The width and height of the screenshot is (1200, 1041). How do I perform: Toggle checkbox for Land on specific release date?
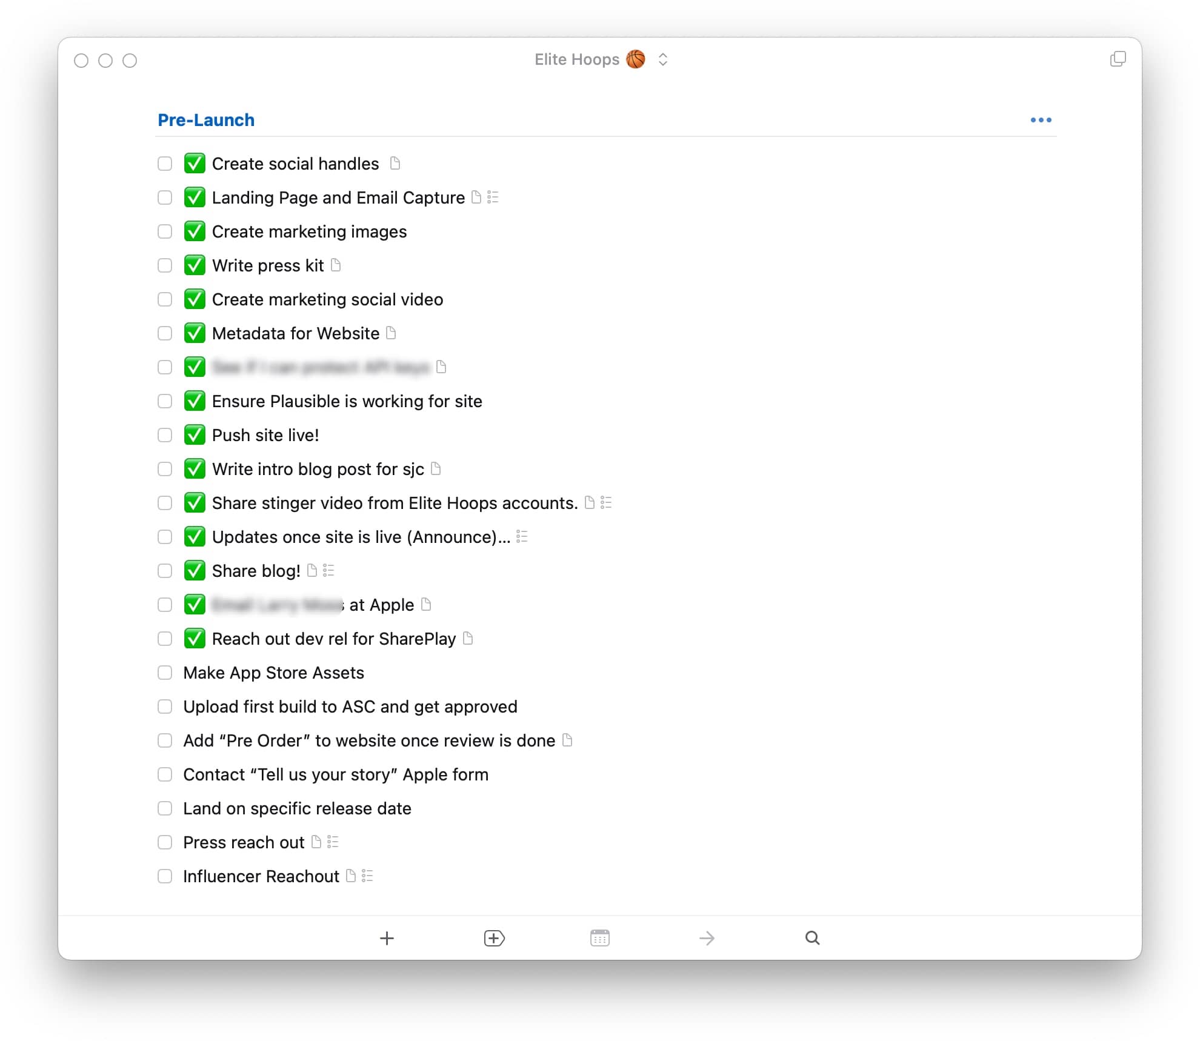tap(165, 808)
